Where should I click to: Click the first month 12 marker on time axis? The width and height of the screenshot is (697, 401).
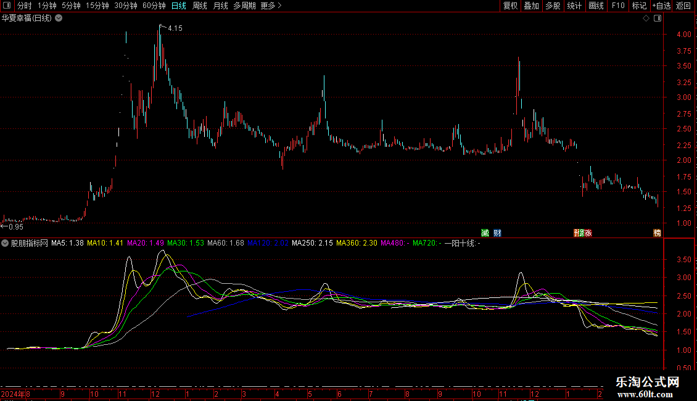pos(155,394)
